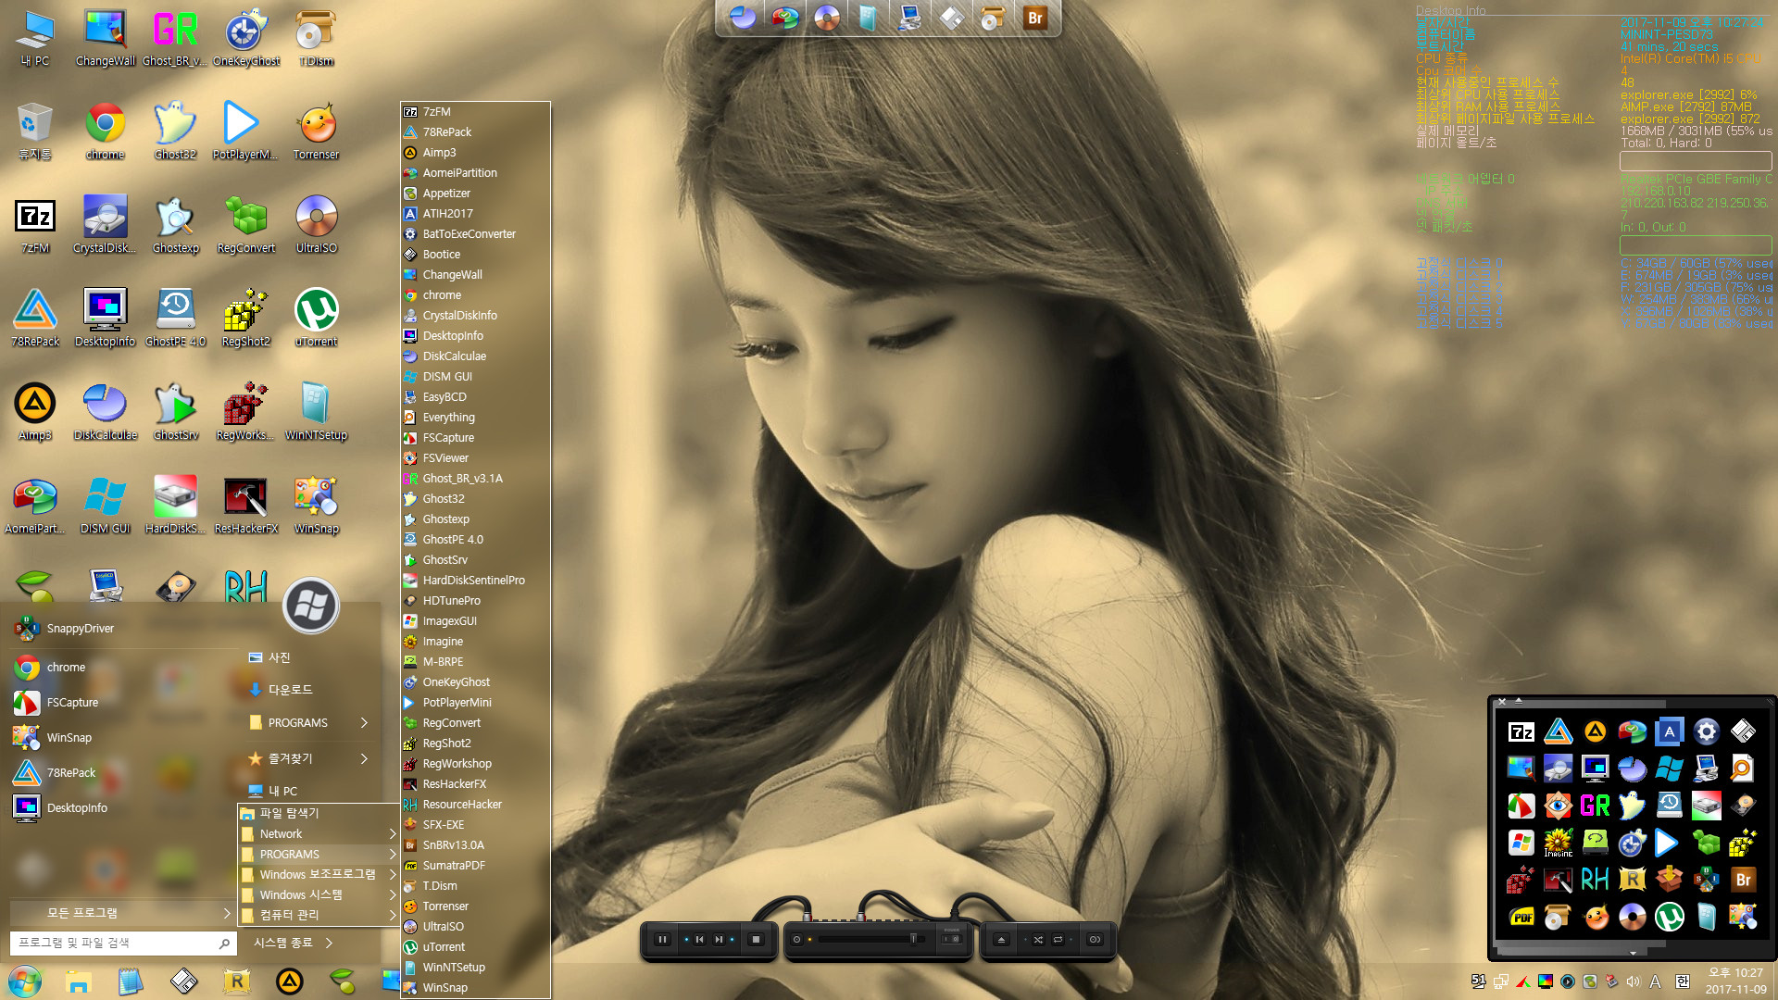
Task: Select EasyBCD in programs list
Action: click(x=475, y=397)
